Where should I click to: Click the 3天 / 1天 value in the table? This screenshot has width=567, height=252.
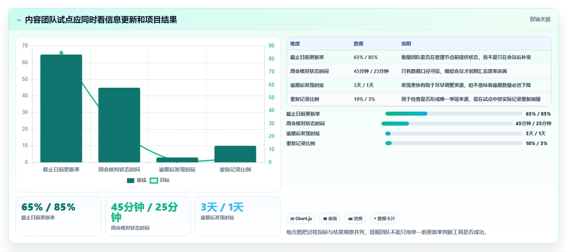364,85
